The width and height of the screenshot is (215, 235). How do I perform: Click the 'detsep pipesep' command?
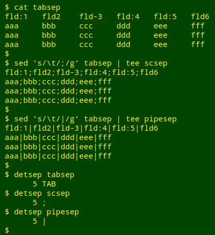47,212
